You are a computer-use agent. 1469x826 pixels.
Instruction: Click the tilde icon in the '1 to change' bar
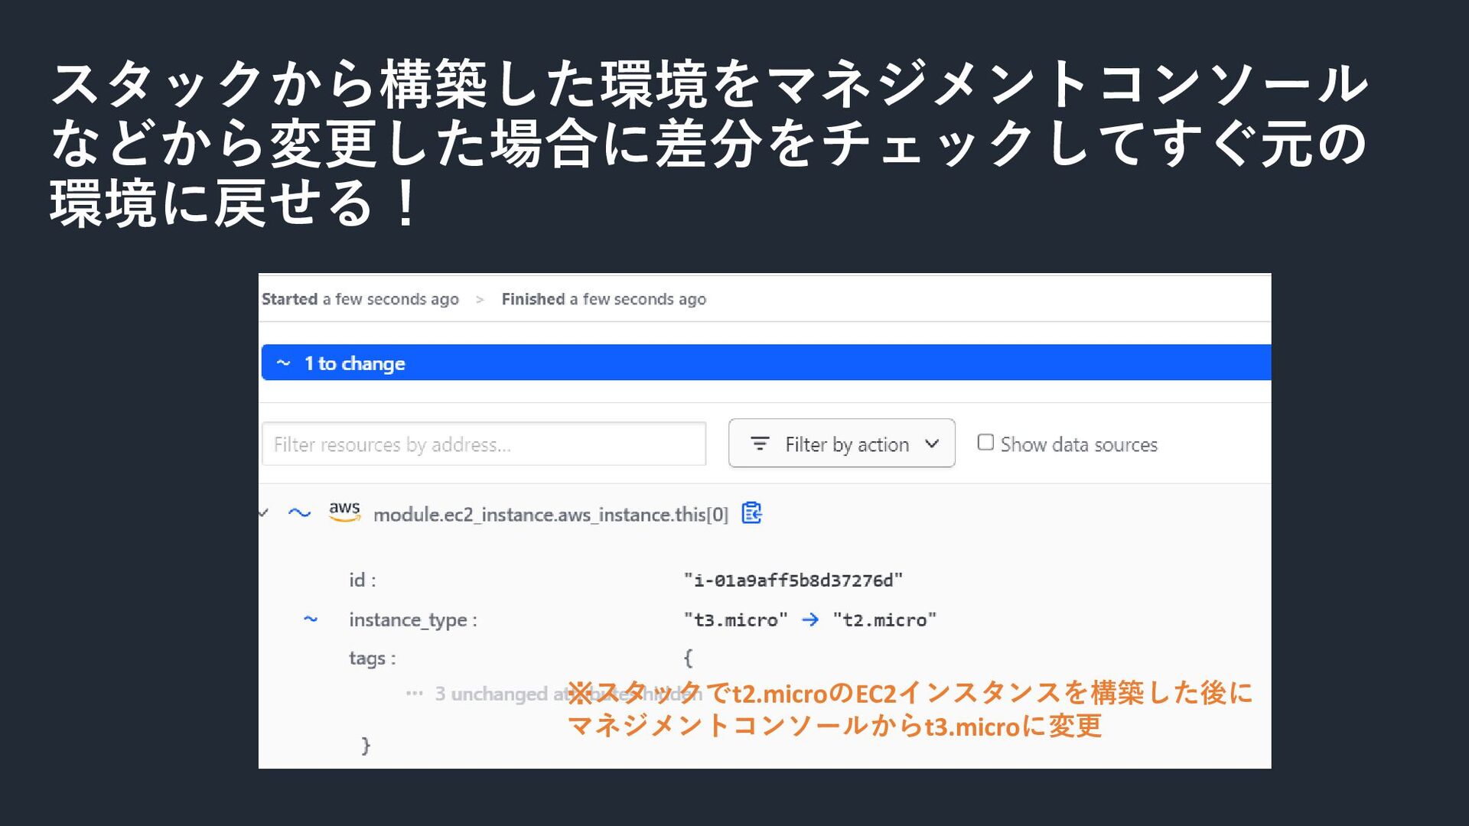point(283,363)
